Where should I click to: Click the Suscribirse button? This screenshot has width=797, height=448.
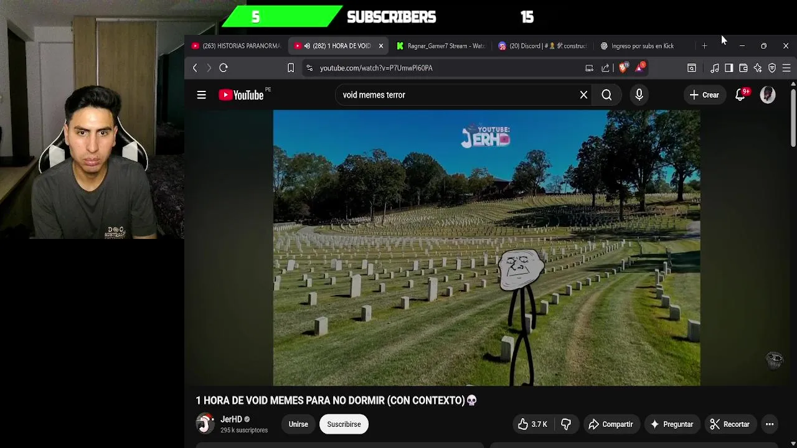344,424
